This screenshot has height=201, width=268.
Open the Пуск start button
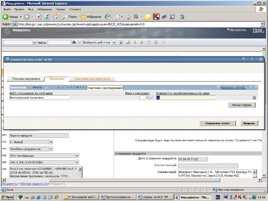click(7, 197)
